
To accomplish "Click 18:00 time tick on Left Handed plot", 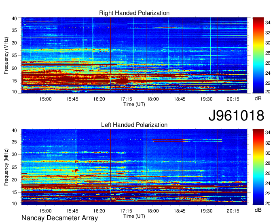I will pos(152,211).
